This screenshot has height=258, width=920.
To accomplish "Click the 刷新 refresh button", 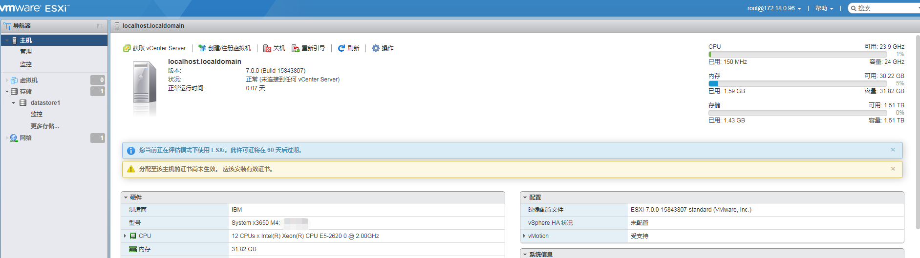I will 348,48.
